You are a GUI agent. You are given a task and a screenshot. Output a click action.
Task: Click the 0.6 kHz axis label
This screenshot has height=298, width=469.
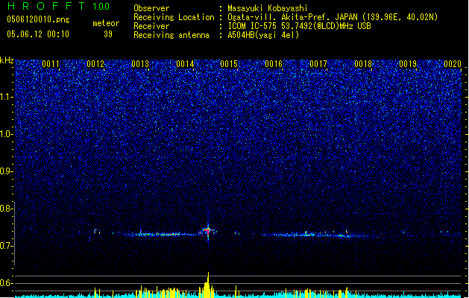pos(6,283)
